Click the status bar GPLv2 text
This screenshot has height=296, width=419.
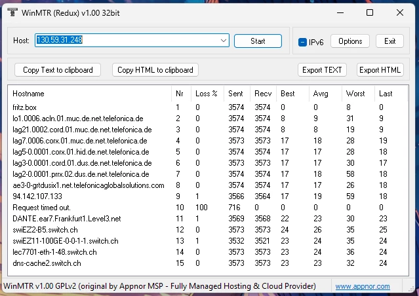pyautogui.click(x=159, y=286)
